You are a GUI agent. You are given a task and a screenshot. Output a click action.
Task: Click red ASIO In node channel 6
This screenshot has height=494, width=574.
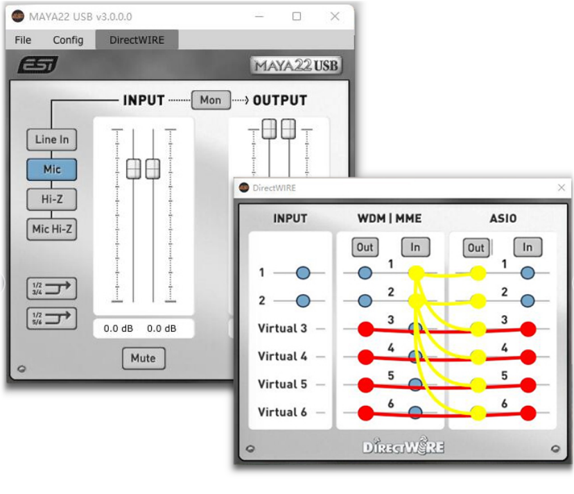coord(528,413)
